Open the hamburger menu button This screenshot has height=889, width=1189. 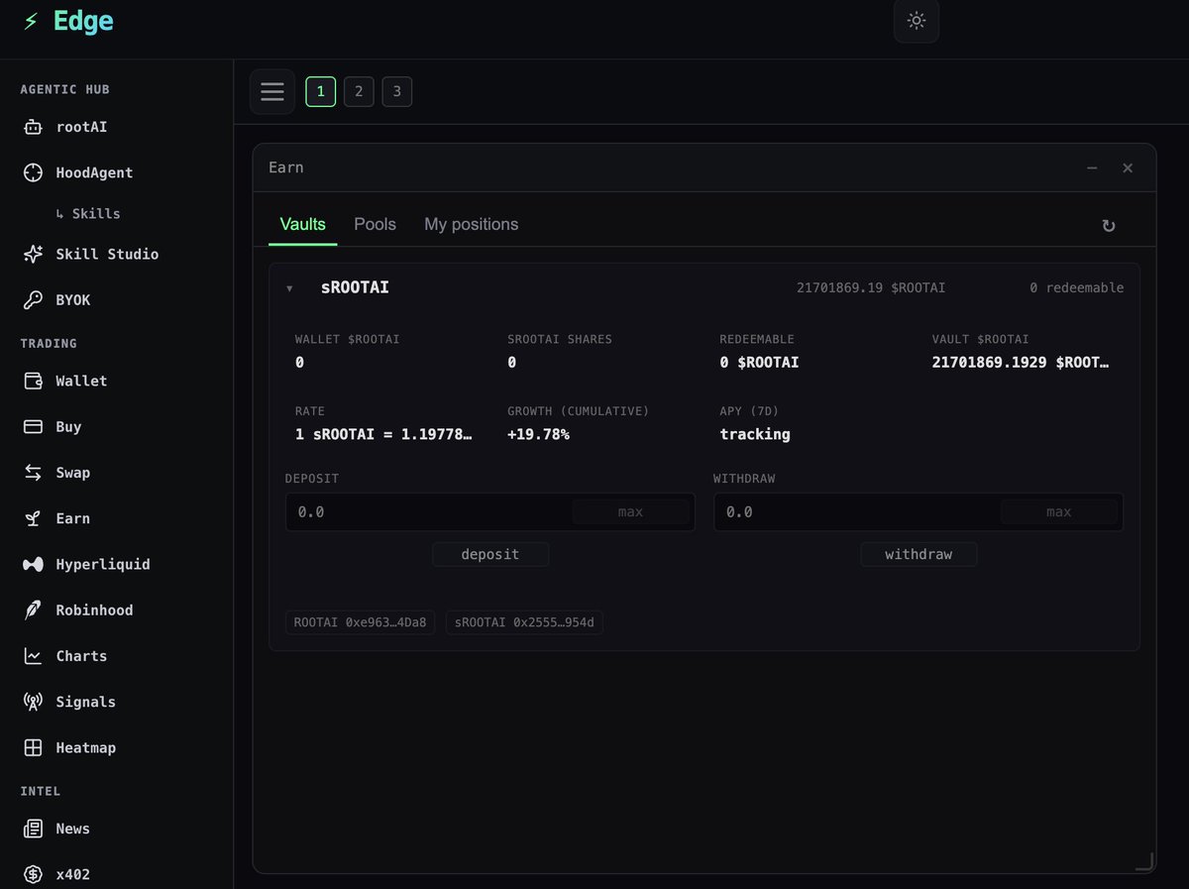272,92
